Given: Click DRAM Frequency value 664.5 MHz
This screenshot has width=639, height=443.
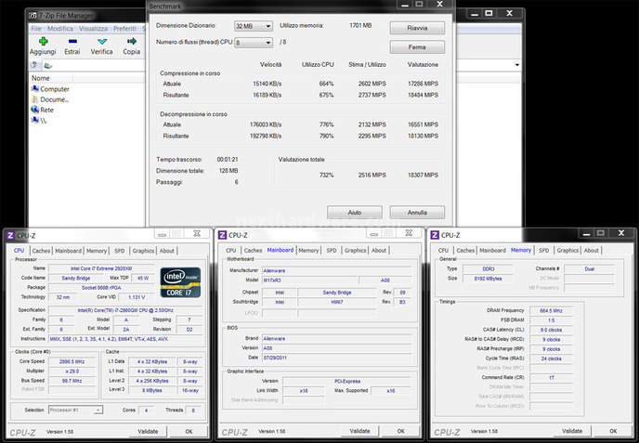Looking at the screenshot, I should click(551, 310).
